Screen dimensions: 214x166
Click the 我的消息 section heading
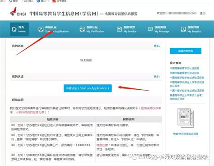[18, 46]
